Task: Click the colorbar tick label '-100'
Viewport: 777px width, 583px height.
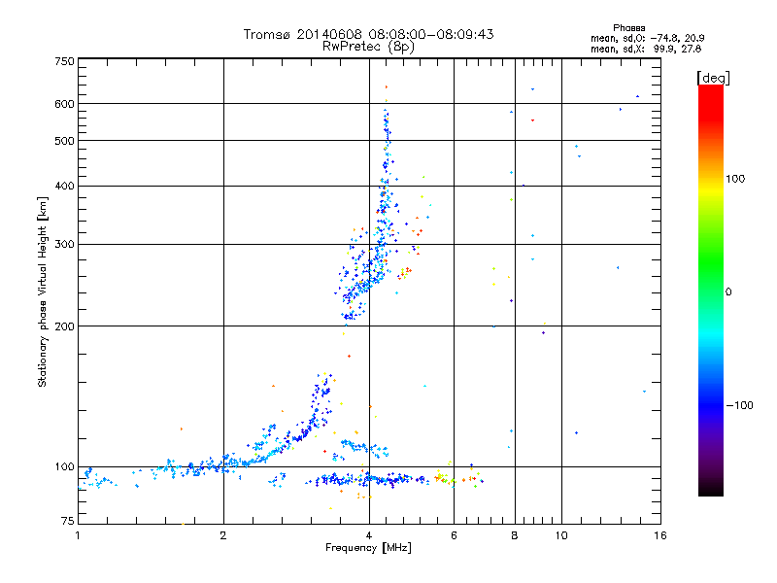Action: (x=740, y=405)
